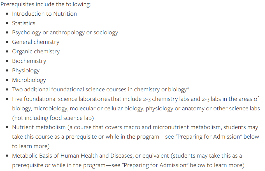Click 'Two additional foundational science courses' line
This screenshot has width=265, height=171.
pos(100,89)
